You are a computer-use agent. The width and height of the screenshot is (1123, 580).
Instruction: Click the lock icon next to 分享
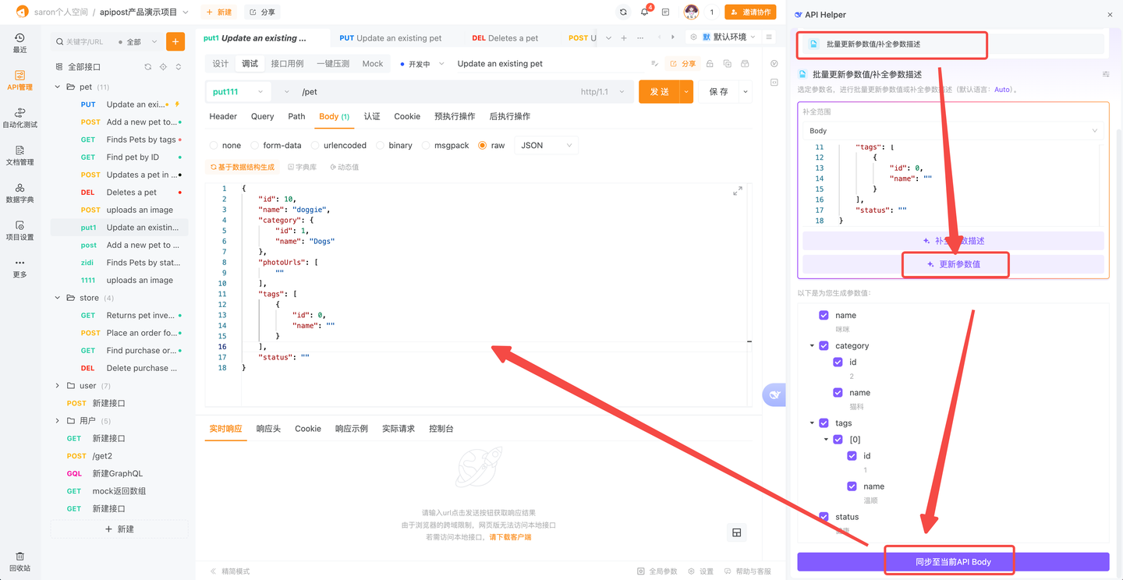coord(709,63)
